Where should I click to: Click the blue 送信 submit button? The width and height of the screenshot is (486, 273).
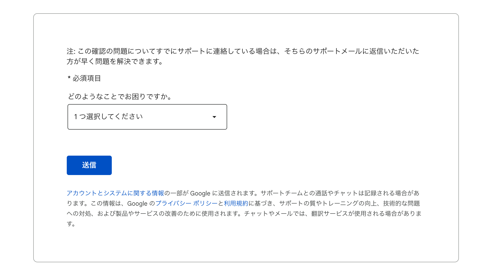pos(89,165)
